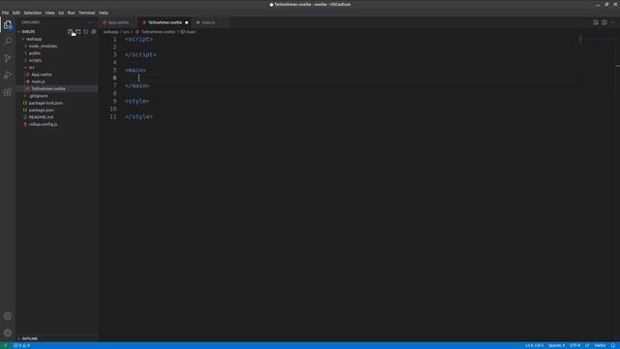Click the main symbol in breadcrumb

point(191,32)
